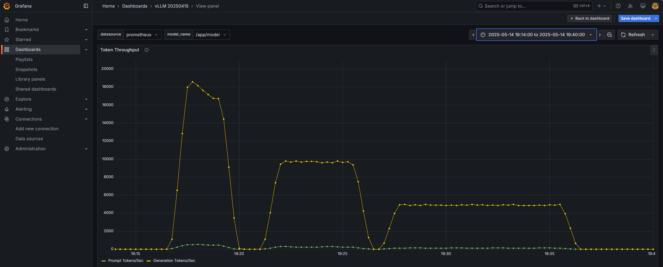
Task: Click the yellow Generation Tokens/Sec swatch
Action: coord(149,261)
